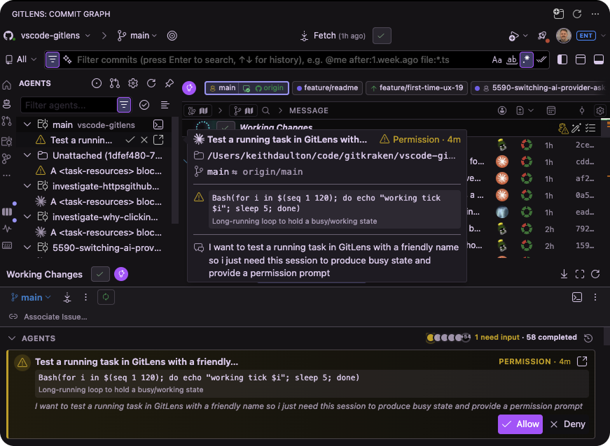
Task: Open the main branch dropdown in header
Action: tap(137, 36)
